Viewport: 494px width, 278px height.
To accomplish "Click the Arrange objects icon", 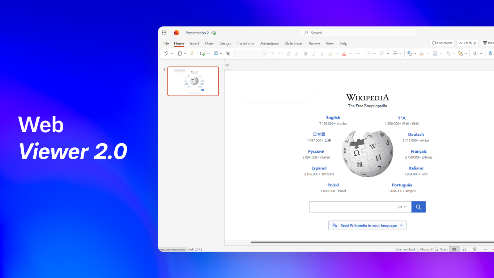I will pos(460,53).
